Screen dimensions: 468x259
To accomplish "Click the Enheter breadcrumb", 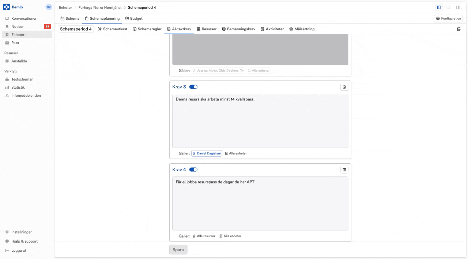I will coord(65,7).
